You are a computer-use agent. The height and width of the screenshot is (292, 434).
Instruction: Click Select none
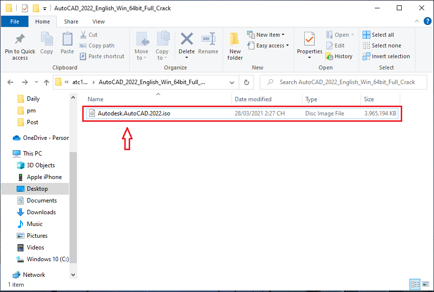382,45
